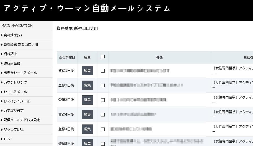Expand the カウンセリング sidebar section
The height and width of the screenshot is (146, 253).
tap(15, 82)
